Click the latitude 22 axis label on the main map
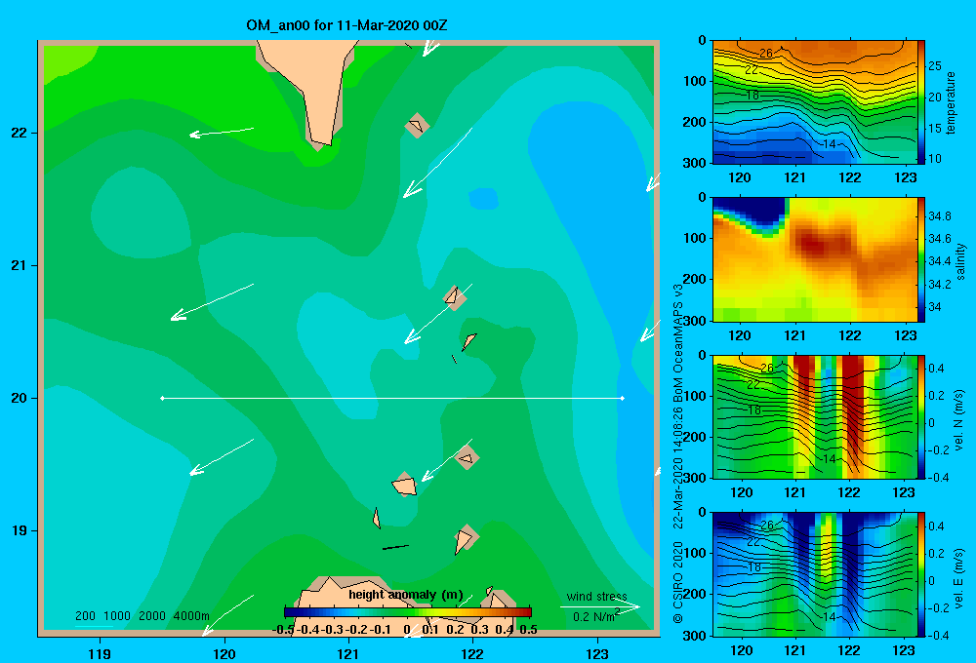The image size is (976, 663). tap(20, 133)
